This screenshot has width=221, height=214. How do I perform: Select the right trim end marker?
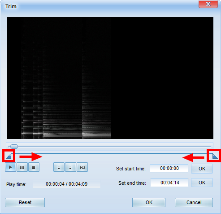pyautogui.click(x=215, y=156)
